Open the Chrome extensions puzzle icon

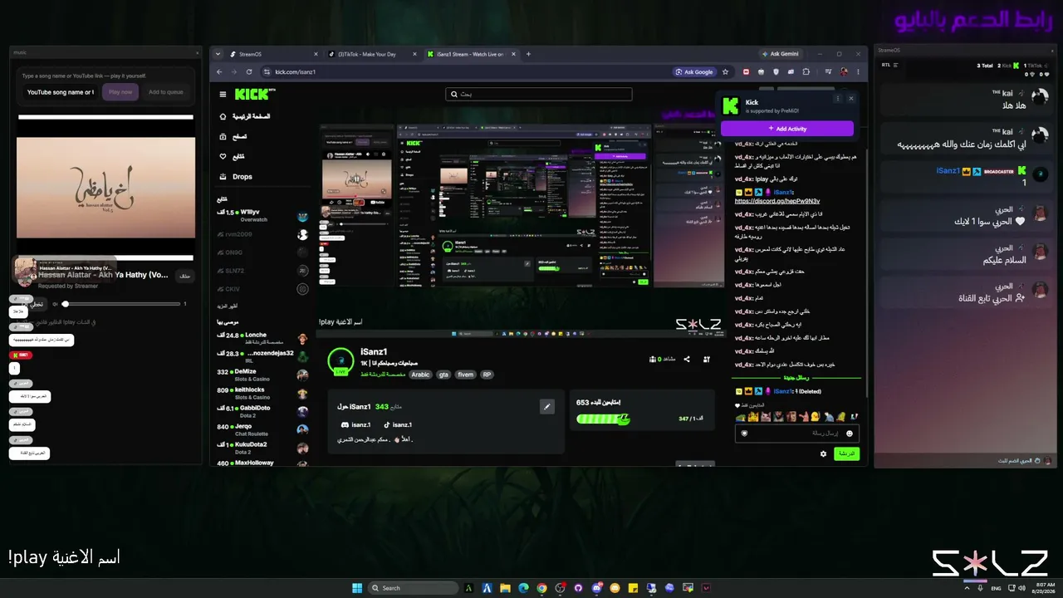coord(806,72)
